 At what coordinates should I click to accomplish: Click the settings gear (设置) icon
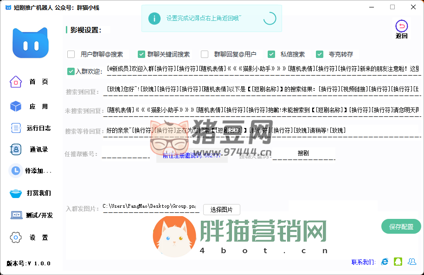tap(16, 237)
